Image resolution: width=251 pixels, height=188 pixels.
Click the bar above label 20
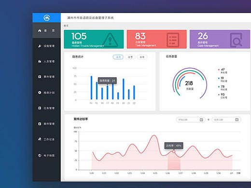point(124,89)
